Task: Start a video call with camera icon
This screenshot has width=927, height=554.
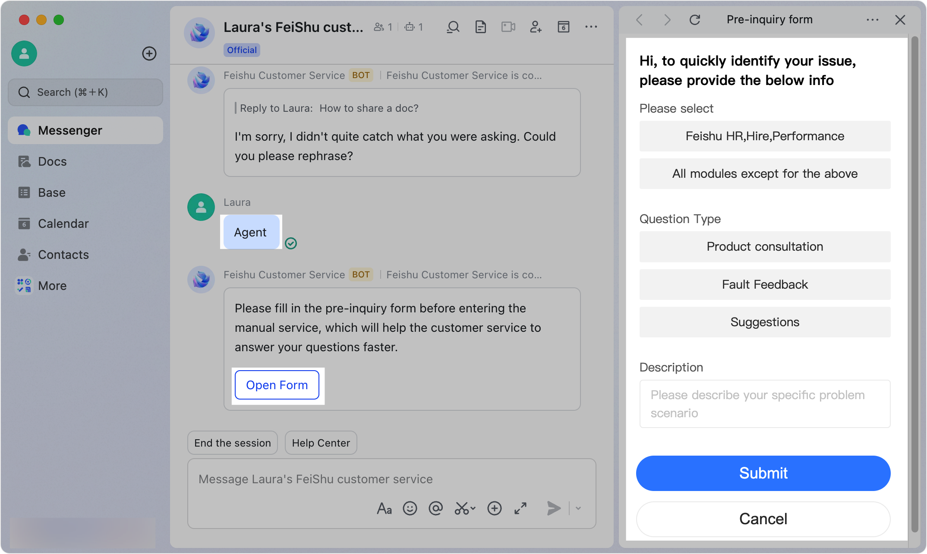Action: (508, 27)
